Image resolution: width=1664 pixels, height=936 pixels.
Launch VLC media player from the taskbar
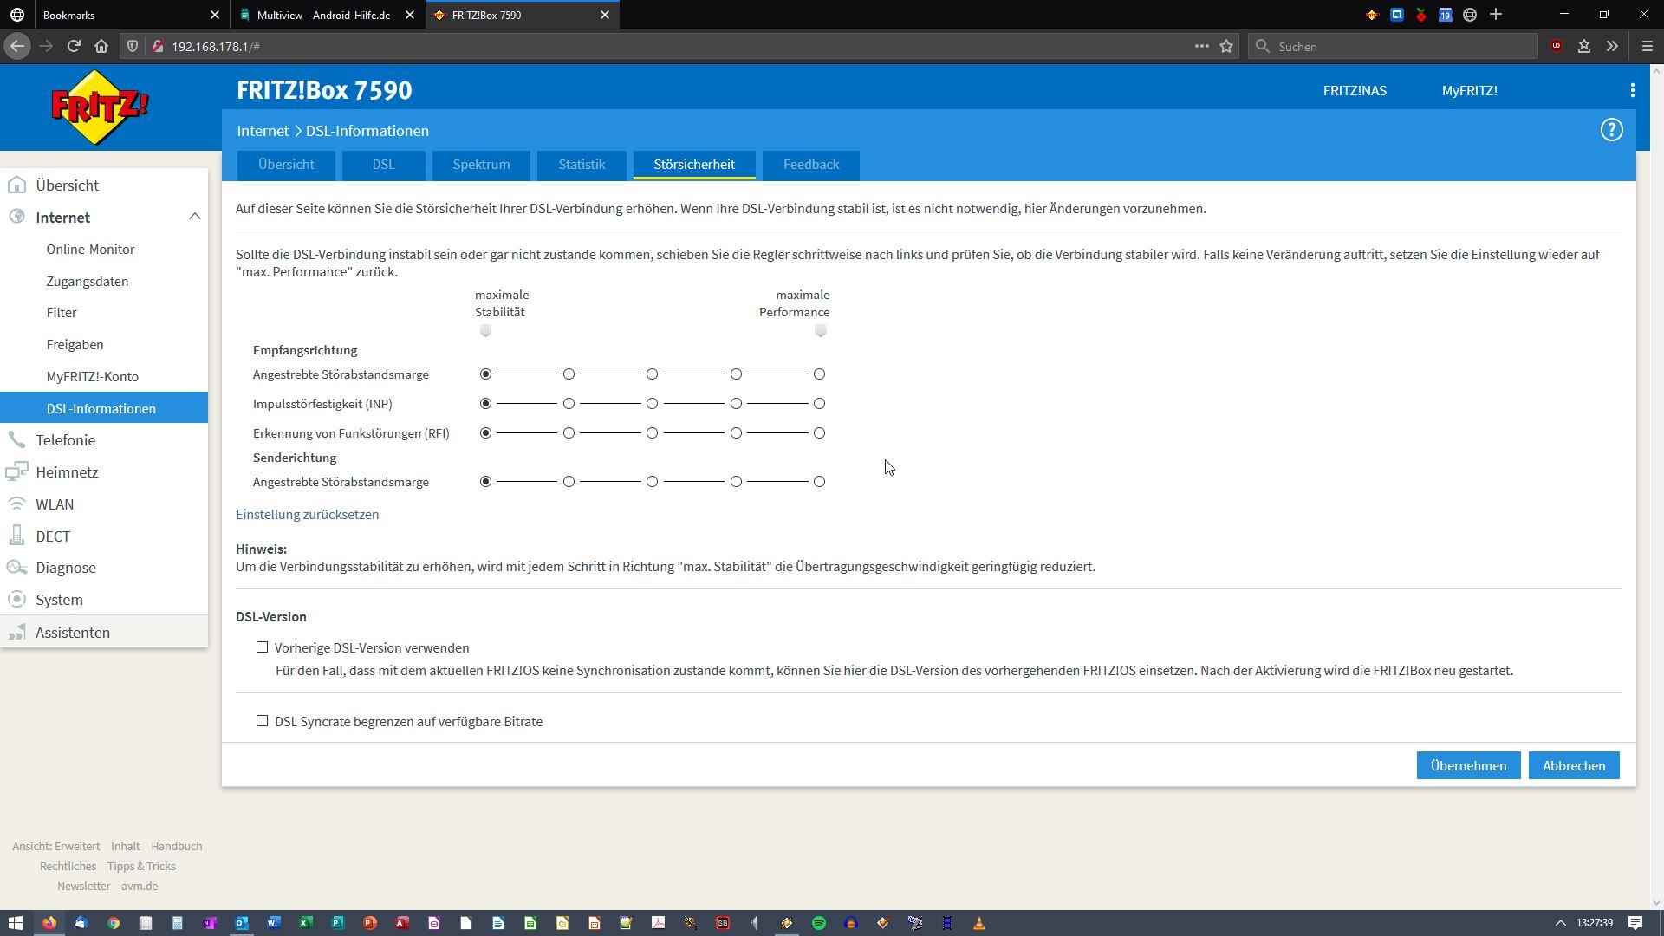[979, 923]
